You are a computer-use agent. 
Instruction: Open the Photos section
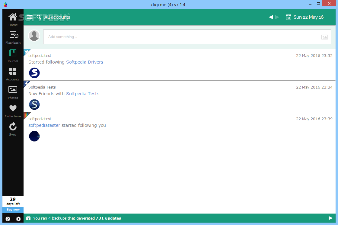coord(13,92)
